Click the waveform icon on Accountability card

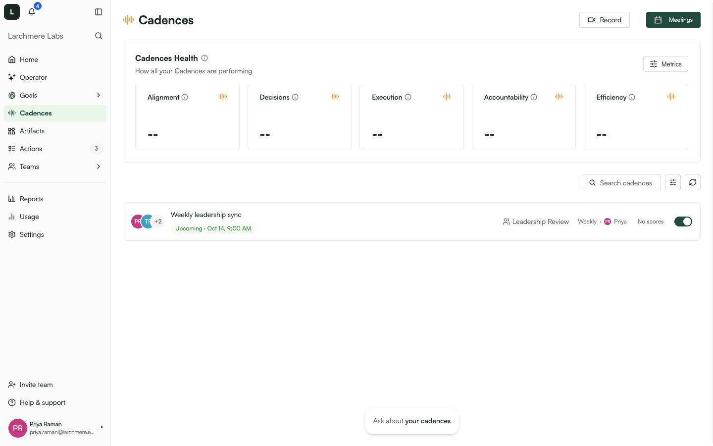point(559,97)
